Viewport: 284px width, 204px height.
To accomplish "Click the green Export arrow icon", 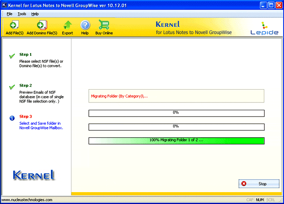I will click(x=67, y=25).
